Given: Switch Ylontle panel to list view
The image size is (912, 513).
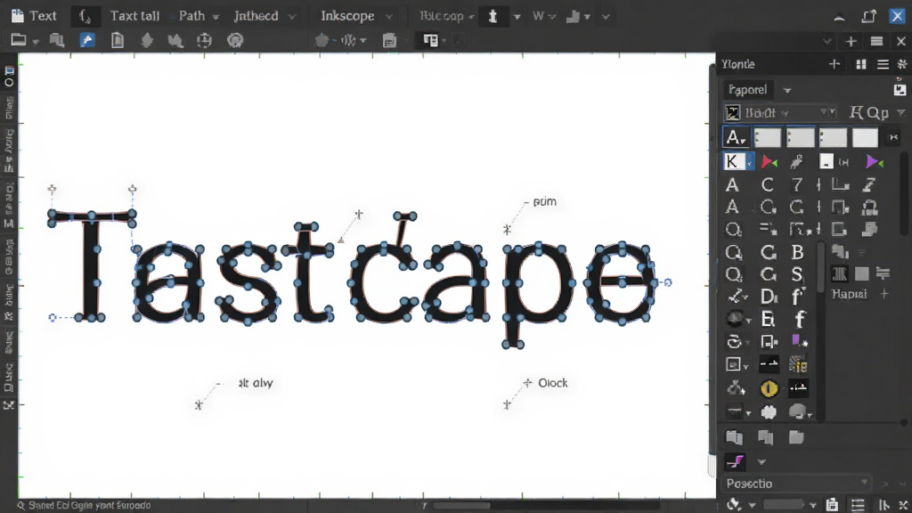Looking at the screenshot, I should [x=883, y=64].
